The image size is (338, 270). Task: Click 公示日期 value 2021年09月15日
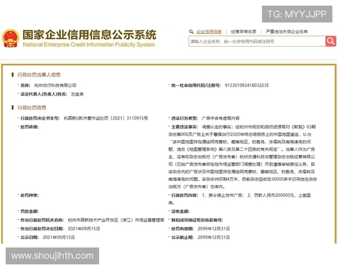(59, 237)
